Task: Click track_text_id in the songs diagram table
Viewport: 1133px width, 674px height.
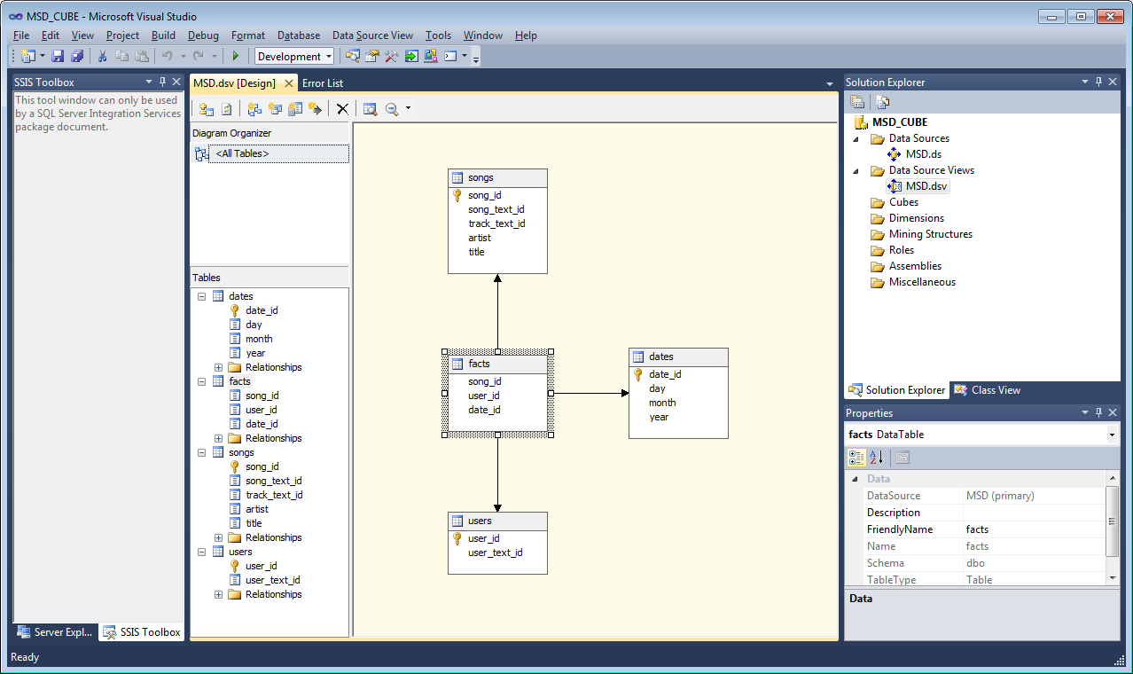Action: pos(496,223)
